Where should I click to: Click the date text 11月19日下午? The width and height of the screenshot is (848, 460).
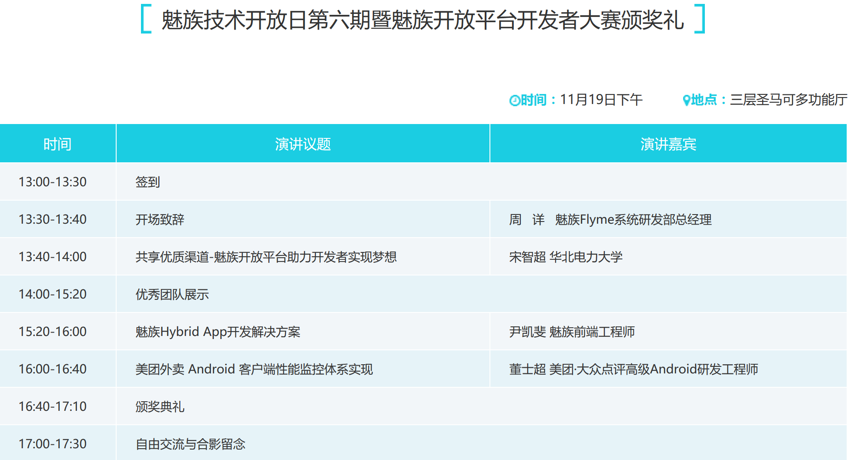[x=601, y=100]
